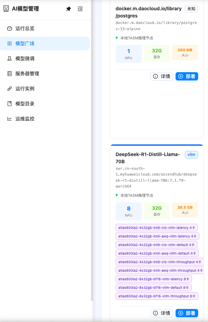Screen dimensions: 208x322
Task: Click 32G 显存 on the postgres card
Action: (157, 53)
